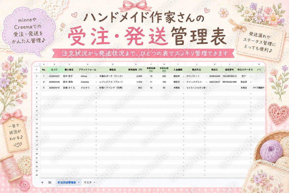
Task: Select the プラットフォーム header cell
Action: tap(87, 70)
